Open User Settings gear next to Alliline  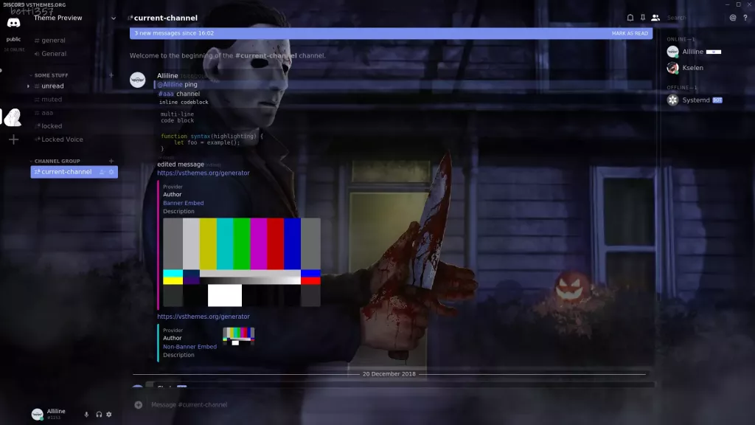click(109, 414)
